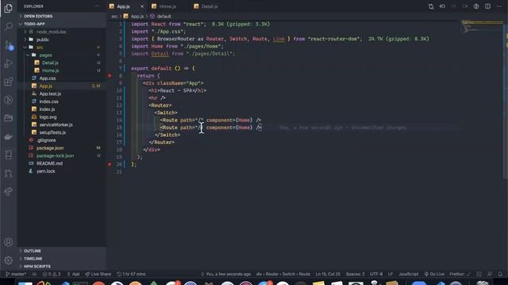The image size is (508, 285).
Task: Click the notifications bell in status bar
Action: [500, 274]
